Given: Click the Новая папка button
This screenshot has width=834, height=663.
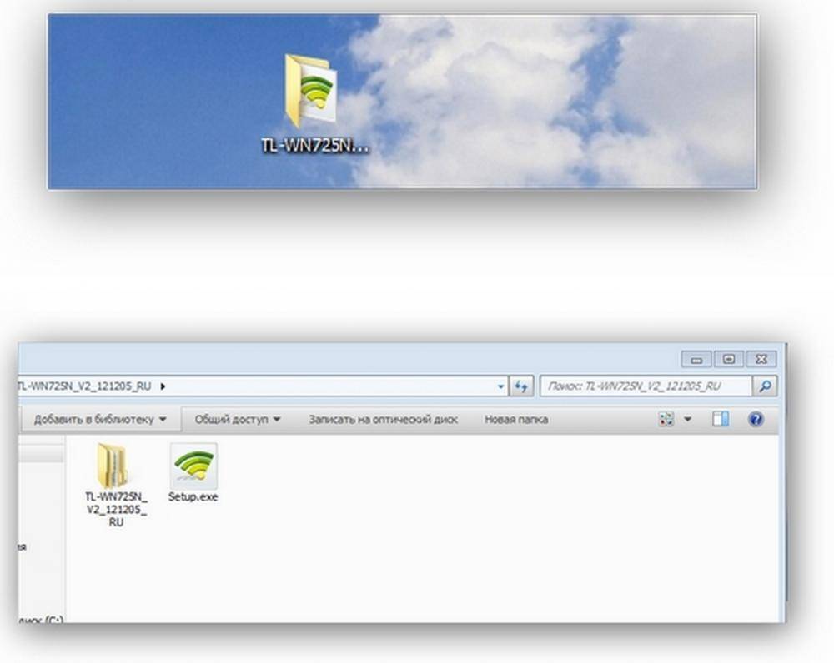Looking at the screenshot, I should click(516, 420).
